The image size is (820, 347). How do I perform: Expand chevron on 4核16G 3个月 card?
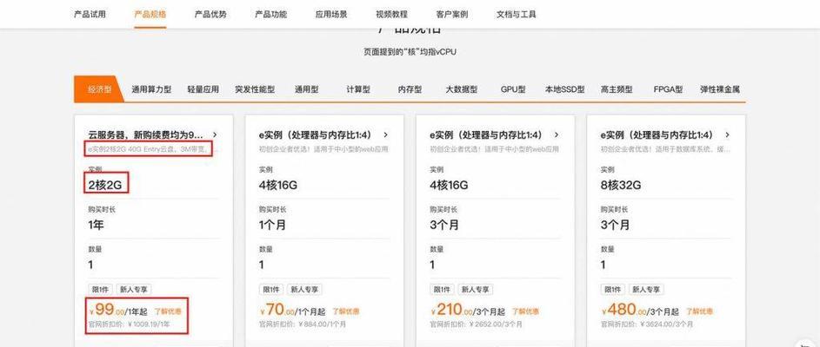(x=557, y=135)
